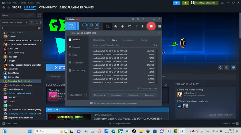This screenshot has width=241, height=135.
Task: Open Bandicam scheduled recording clock icon
Action: click(138, 19)
